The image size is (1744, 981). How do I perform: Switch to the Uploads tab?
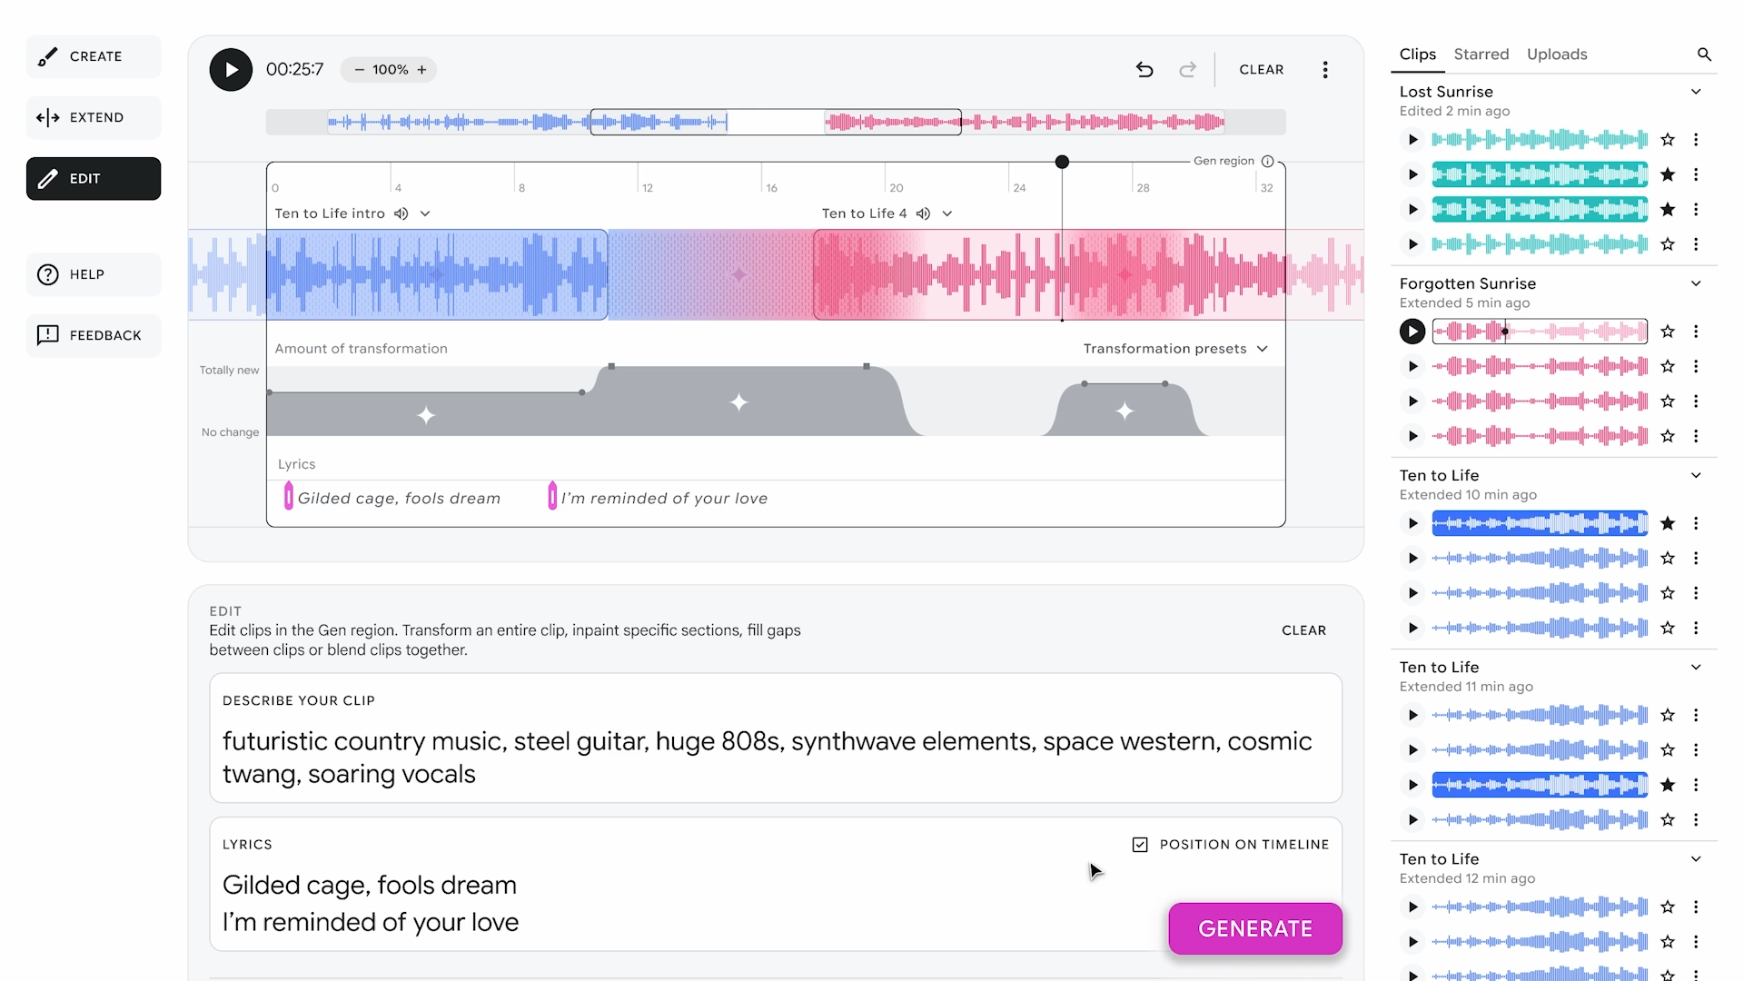pos(1556,54)
